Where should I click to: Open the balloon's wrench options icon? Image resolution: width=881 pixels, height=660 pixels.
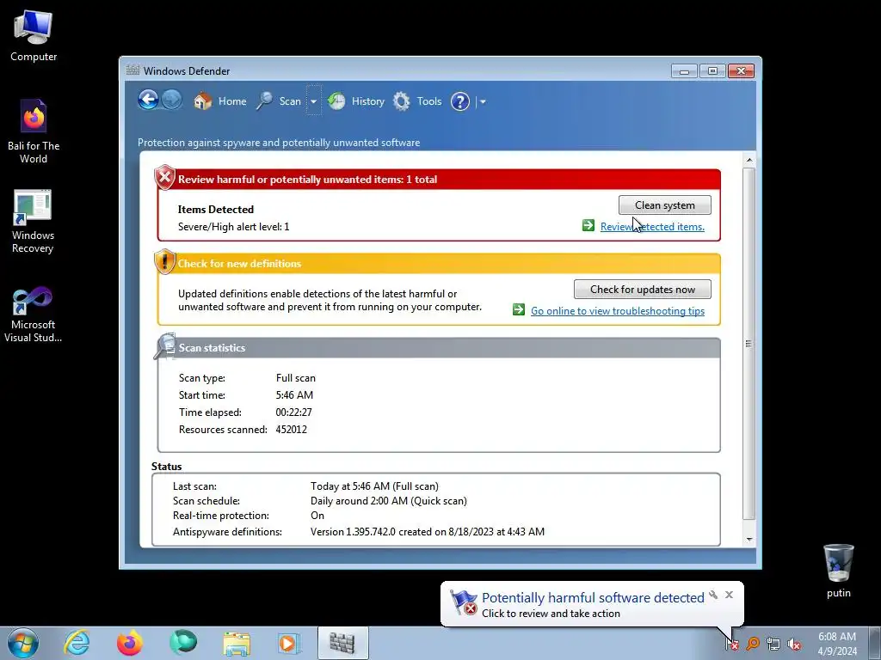click(713, 595)
